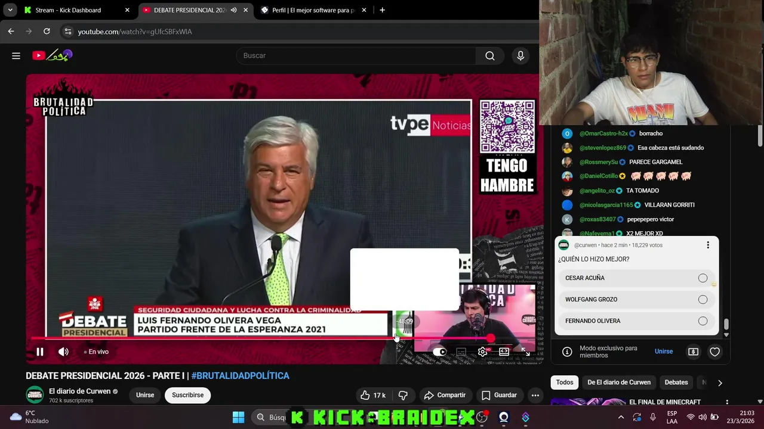Start voice search with microphone icon
764x429 pixels.
[x=520, y=55]
